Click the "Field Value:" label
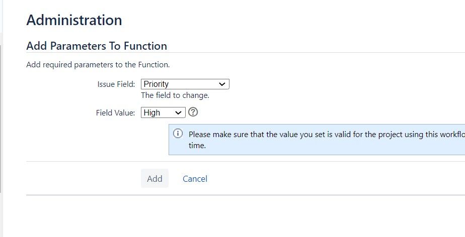This screenshot has height=237, width=465. point(115,113)
